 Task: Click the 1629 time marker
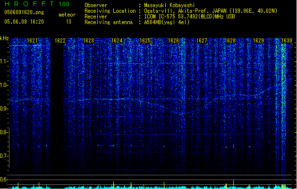258,41
